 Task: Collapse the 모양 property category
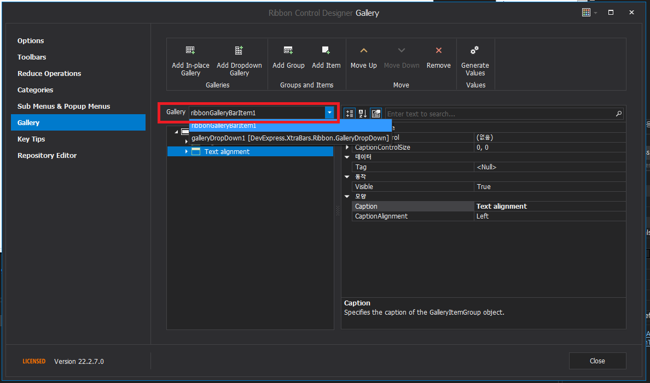tap(347, 196)
